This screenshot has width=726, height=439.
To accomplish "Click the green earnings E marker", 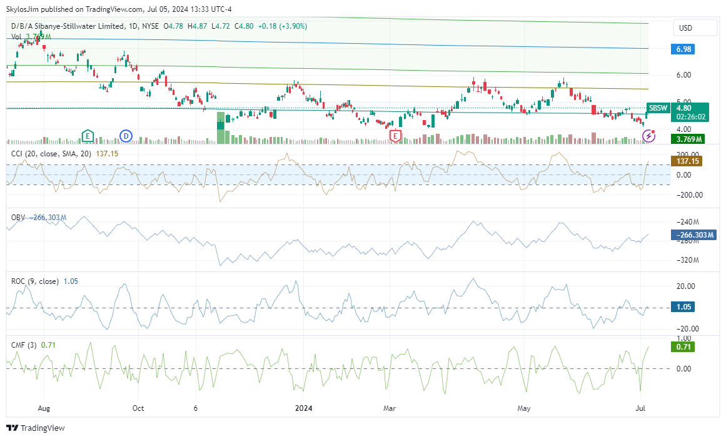I will pos(88,136).
